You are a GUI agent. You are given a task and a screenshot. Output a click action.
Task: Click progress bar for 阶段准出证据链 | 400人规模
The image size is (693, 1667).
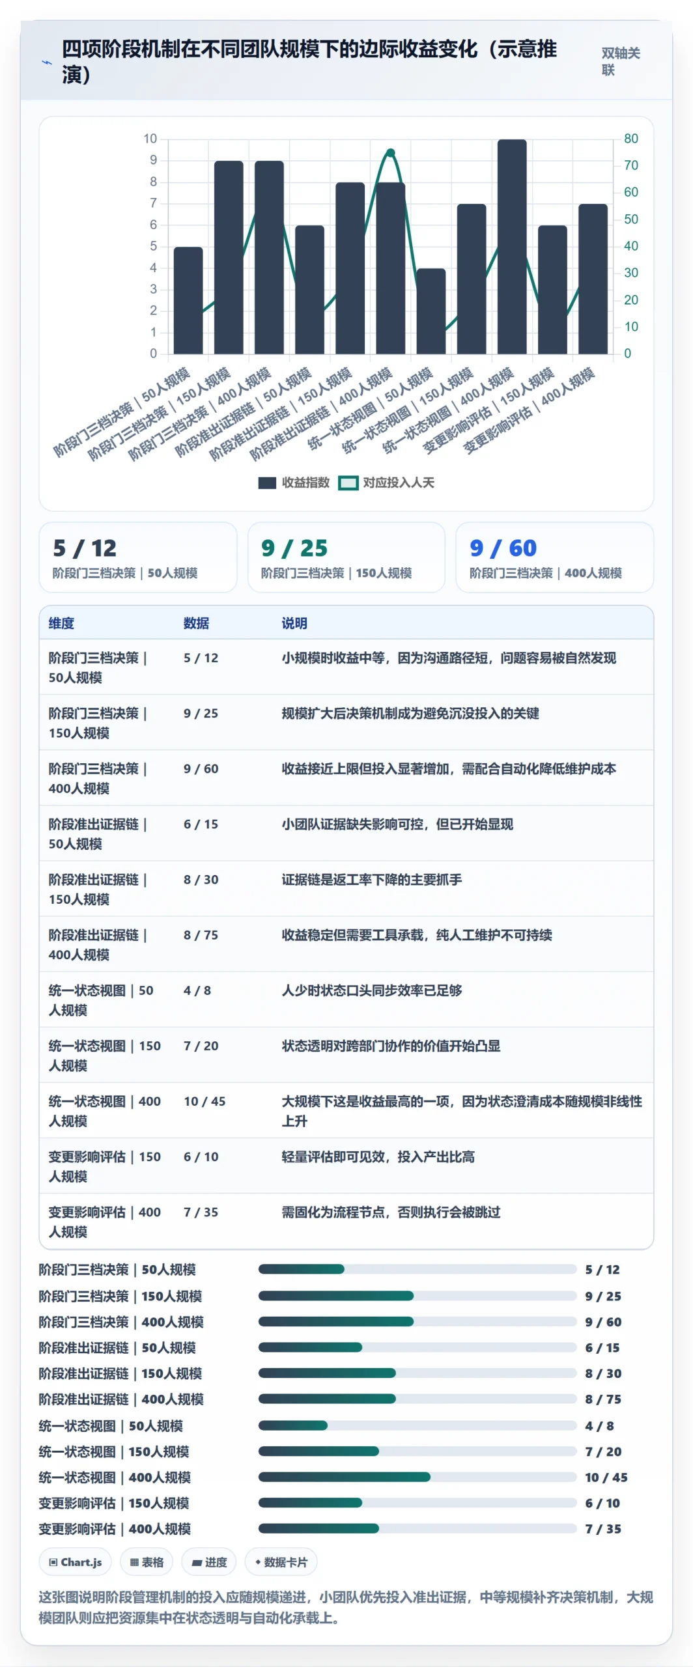[417, 1399]
